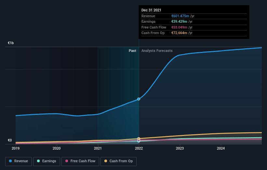Select the 2024 x-axis label

pos(221,148)
